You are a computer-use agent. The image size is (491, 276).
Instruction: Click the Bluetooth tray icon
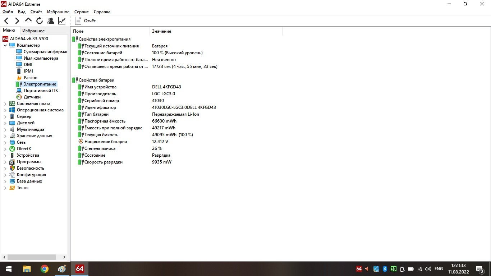pyautogui.click(x=385, y=269)
